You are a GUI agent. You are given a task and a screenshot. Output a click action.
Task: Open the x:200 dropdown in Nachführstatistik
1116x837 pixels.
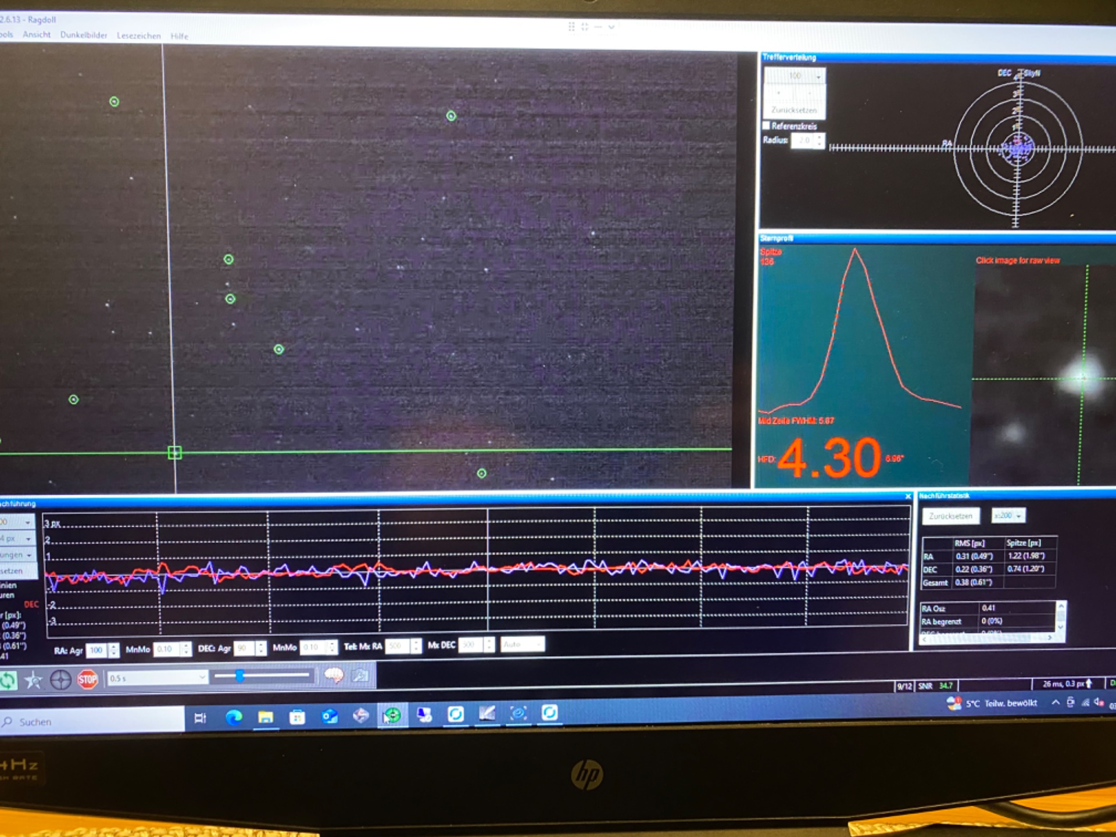[x=1008, y=516]
